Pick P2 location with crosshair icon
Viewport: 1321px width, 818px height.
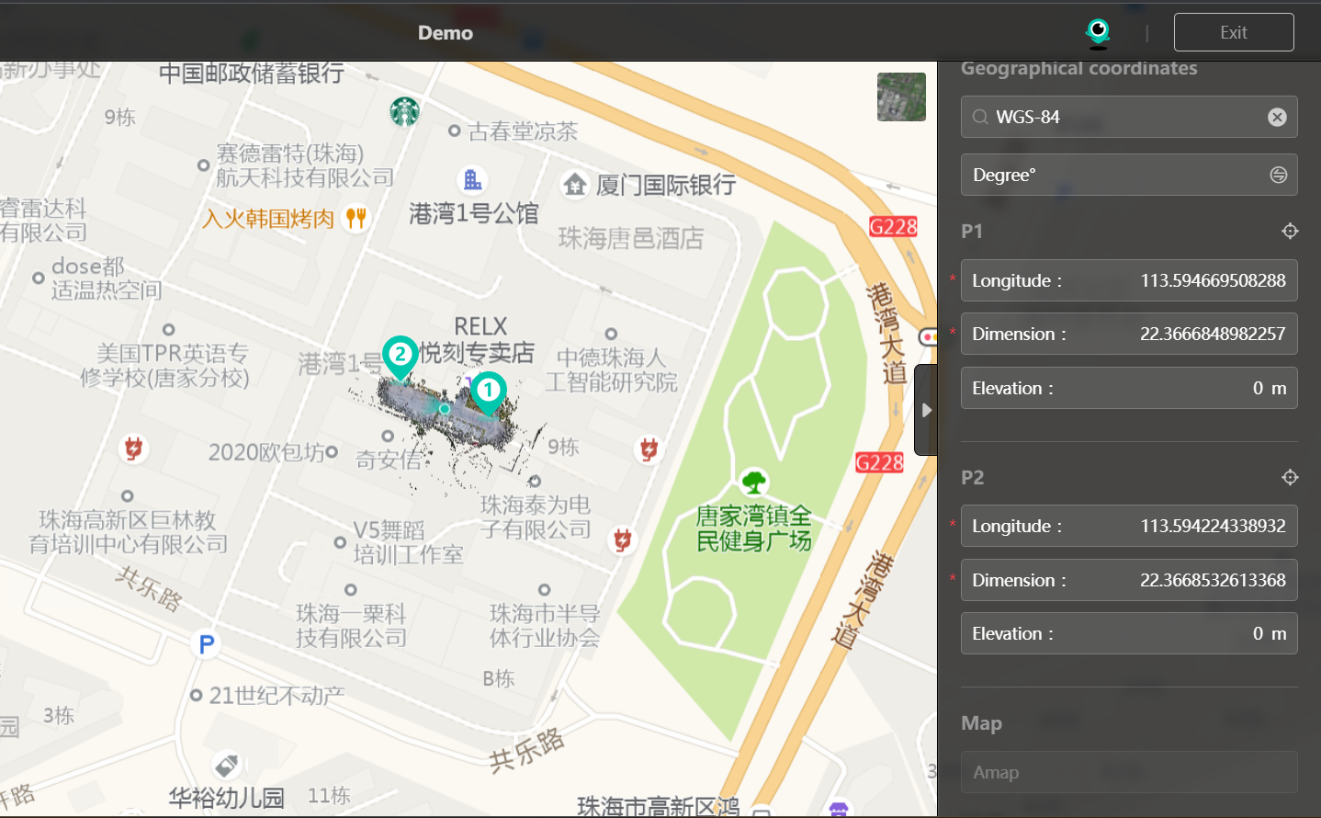point(1290,477)
